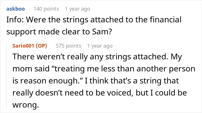Click the 140 points score
Image resolution: width=202 pixels, height=113 pixels.
point(46,9)
